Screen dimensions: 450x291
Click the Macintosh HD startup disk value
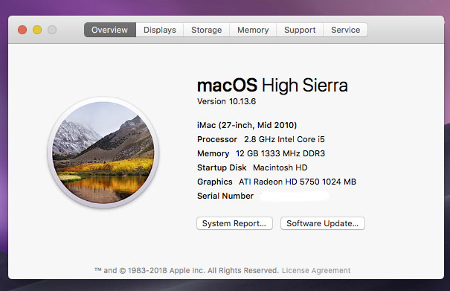point(280,167)
